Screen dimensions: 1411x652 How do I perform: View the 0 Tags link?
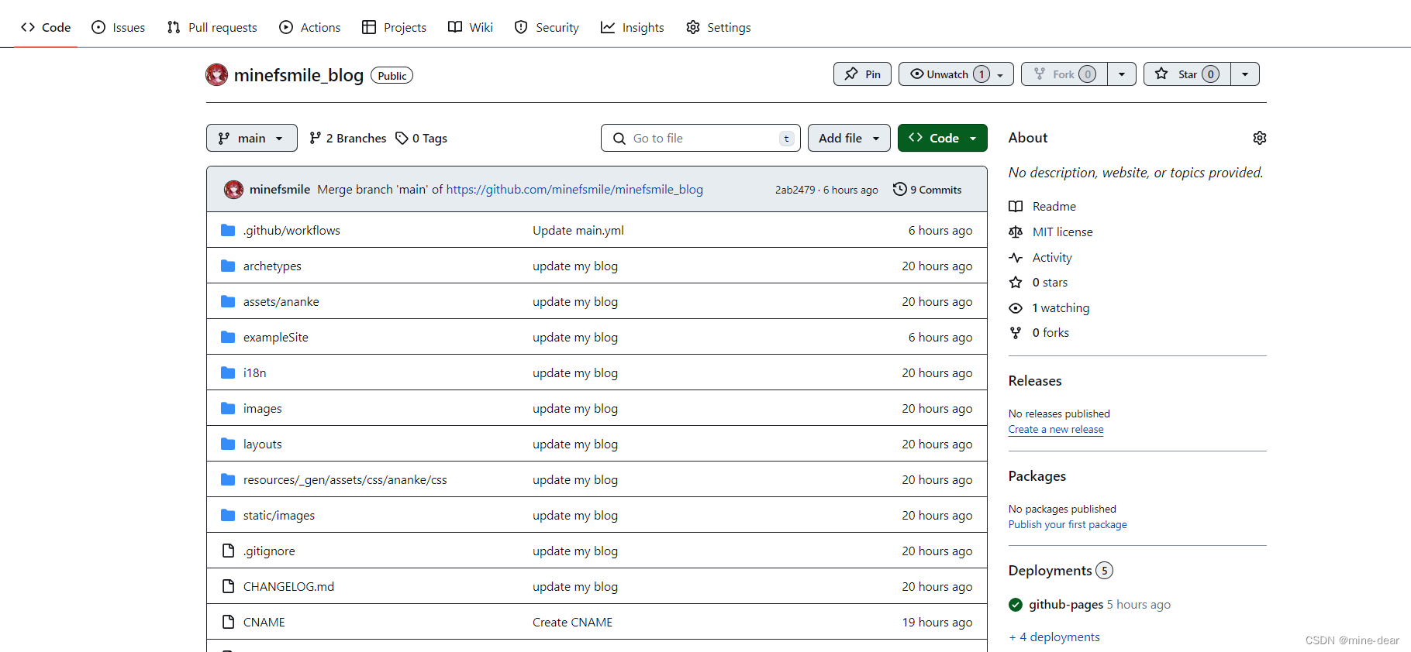coord(421,138)
